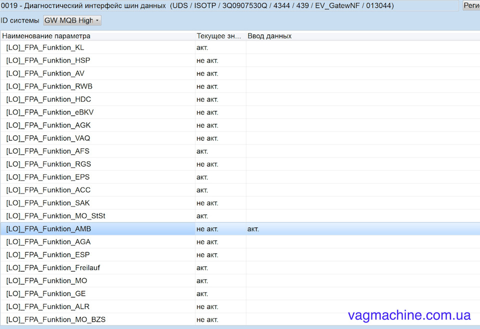The height and width of the screenshot is (329, 480).
Task: Select the [LO]_FPA_Funktion_AV parameter
Action: (45, 73)
